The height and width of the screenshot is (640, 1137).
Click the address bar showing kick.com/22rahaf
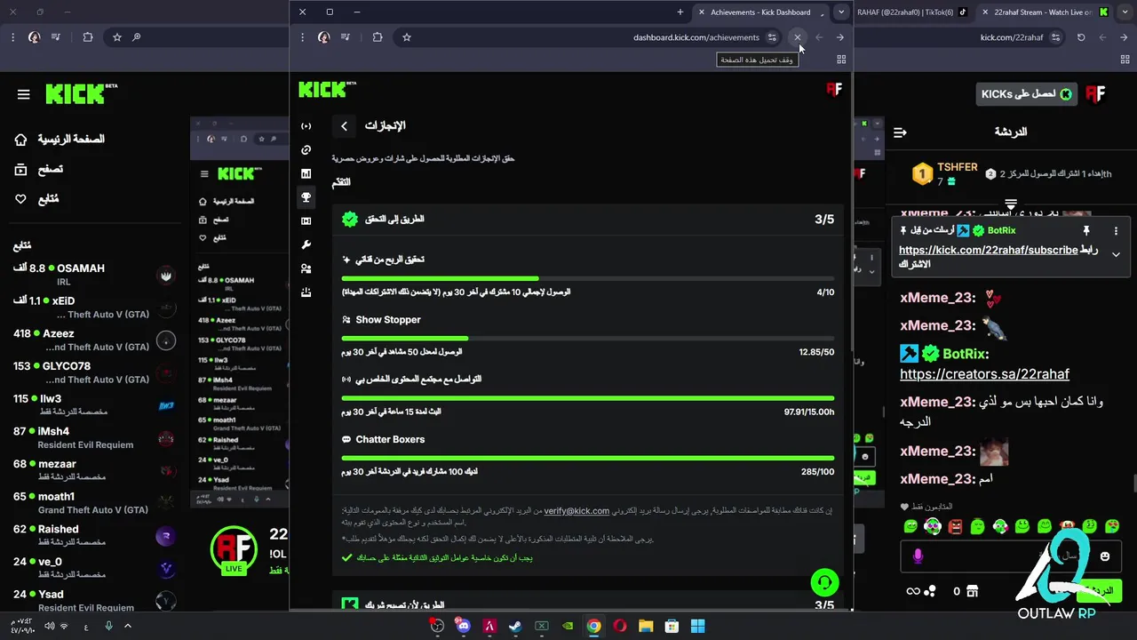click(x=1011, y=37)
